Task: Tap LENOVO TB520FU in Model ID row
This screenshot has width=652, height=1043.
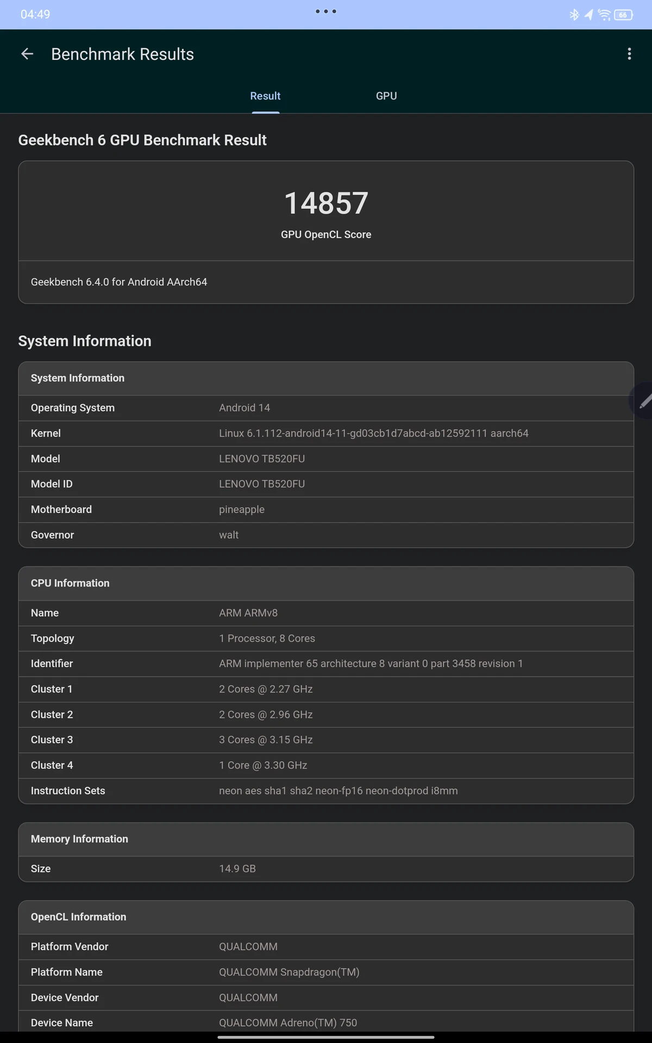Action: point(262,484)
